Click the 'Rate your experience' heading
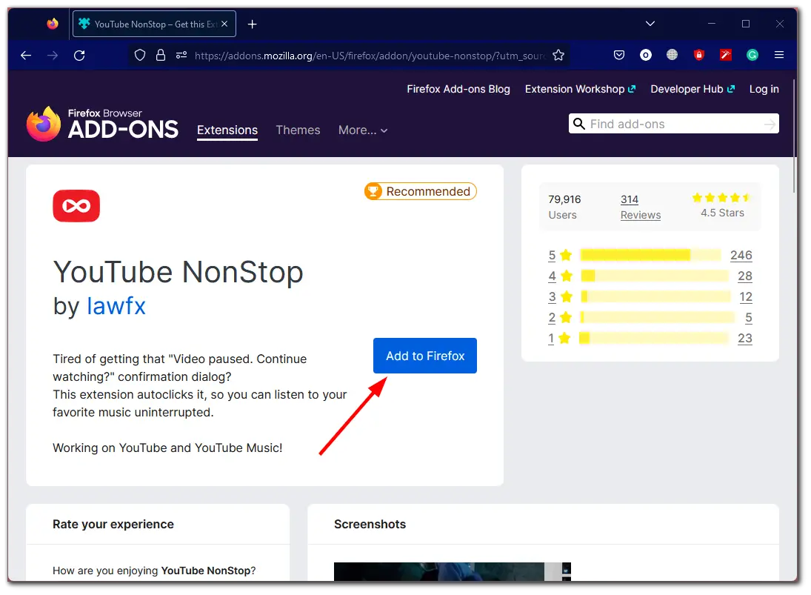The image size is (811, 595). (x=113, y=524)
